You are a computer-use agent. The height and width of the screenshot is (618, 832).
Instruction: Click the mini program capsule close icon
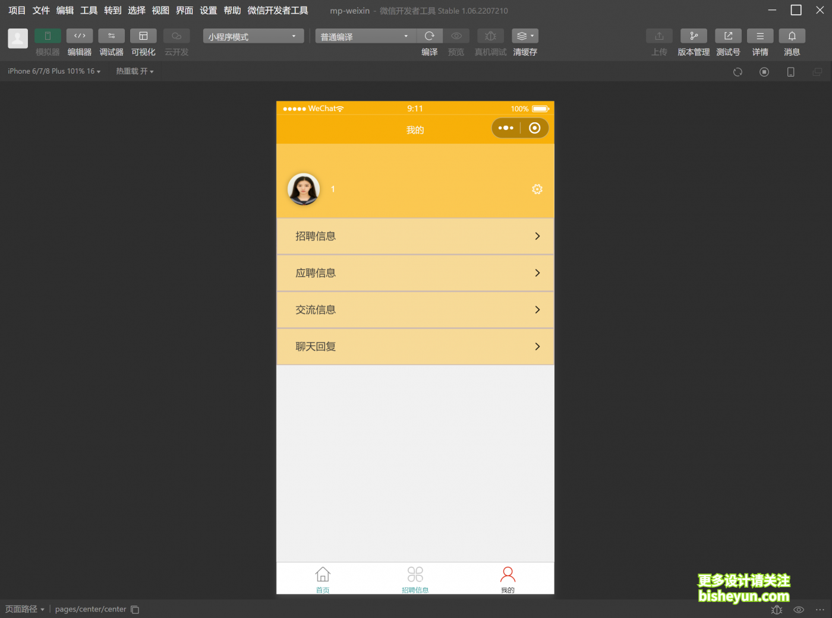point(534,128)
